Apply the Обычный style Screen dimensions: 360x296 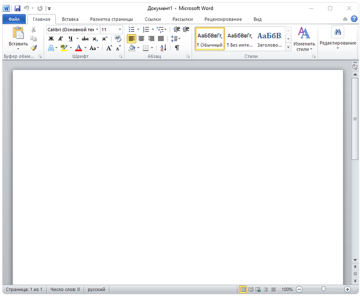tap(210, 39)
